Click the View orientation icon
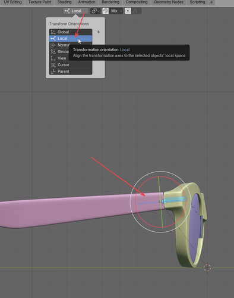This screenshot has height=298, width=234. click(53, 58)
